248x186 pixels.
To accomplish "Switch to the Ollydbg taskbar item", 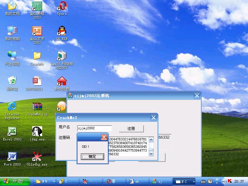I will pos(91,182).
